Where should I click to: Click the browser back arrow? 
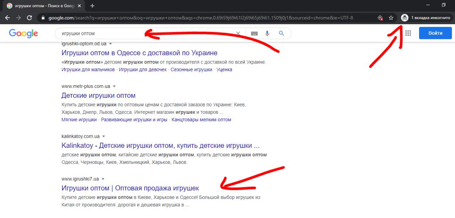pos(7,18)
